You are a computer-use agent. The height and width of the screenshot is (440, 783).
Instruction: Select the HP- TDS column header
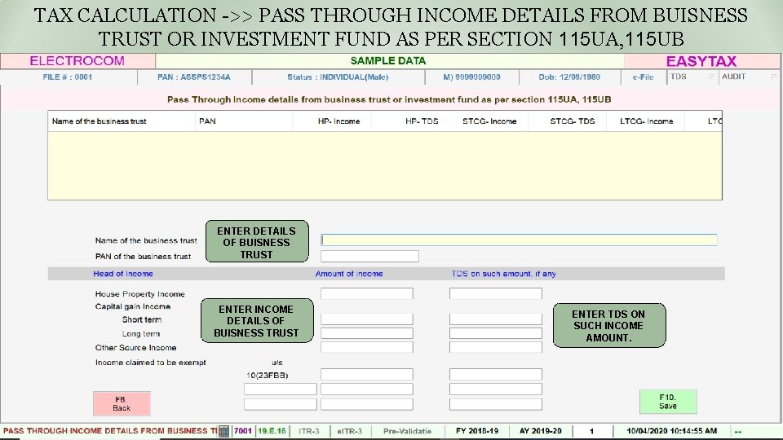pos(410,121)
